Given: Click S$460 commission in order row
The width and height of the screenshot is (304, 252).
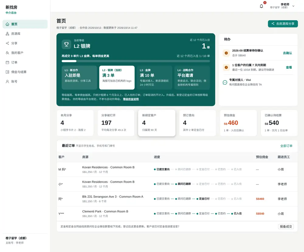Looking at the screenshot, I should [x=260, y=199].
